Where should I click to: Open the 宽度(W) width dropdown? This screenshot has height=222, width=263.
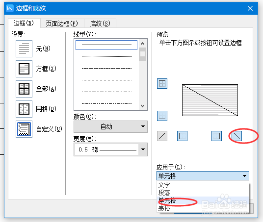110,149
